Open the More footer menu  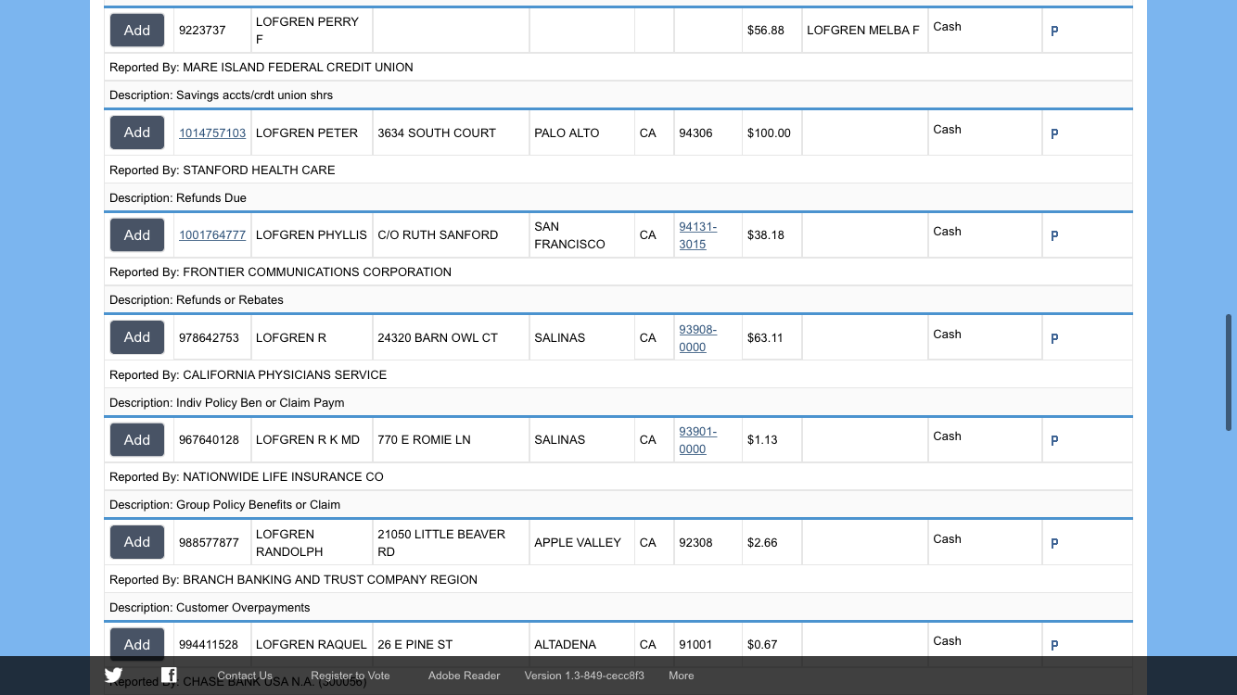(682, 676)
